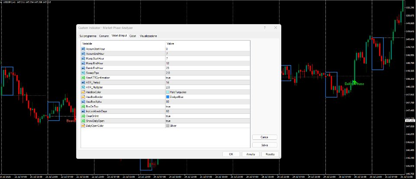
Task: Click the Bullish Phase label on chart
Action: pyautogui.click(x=354, y=84)
